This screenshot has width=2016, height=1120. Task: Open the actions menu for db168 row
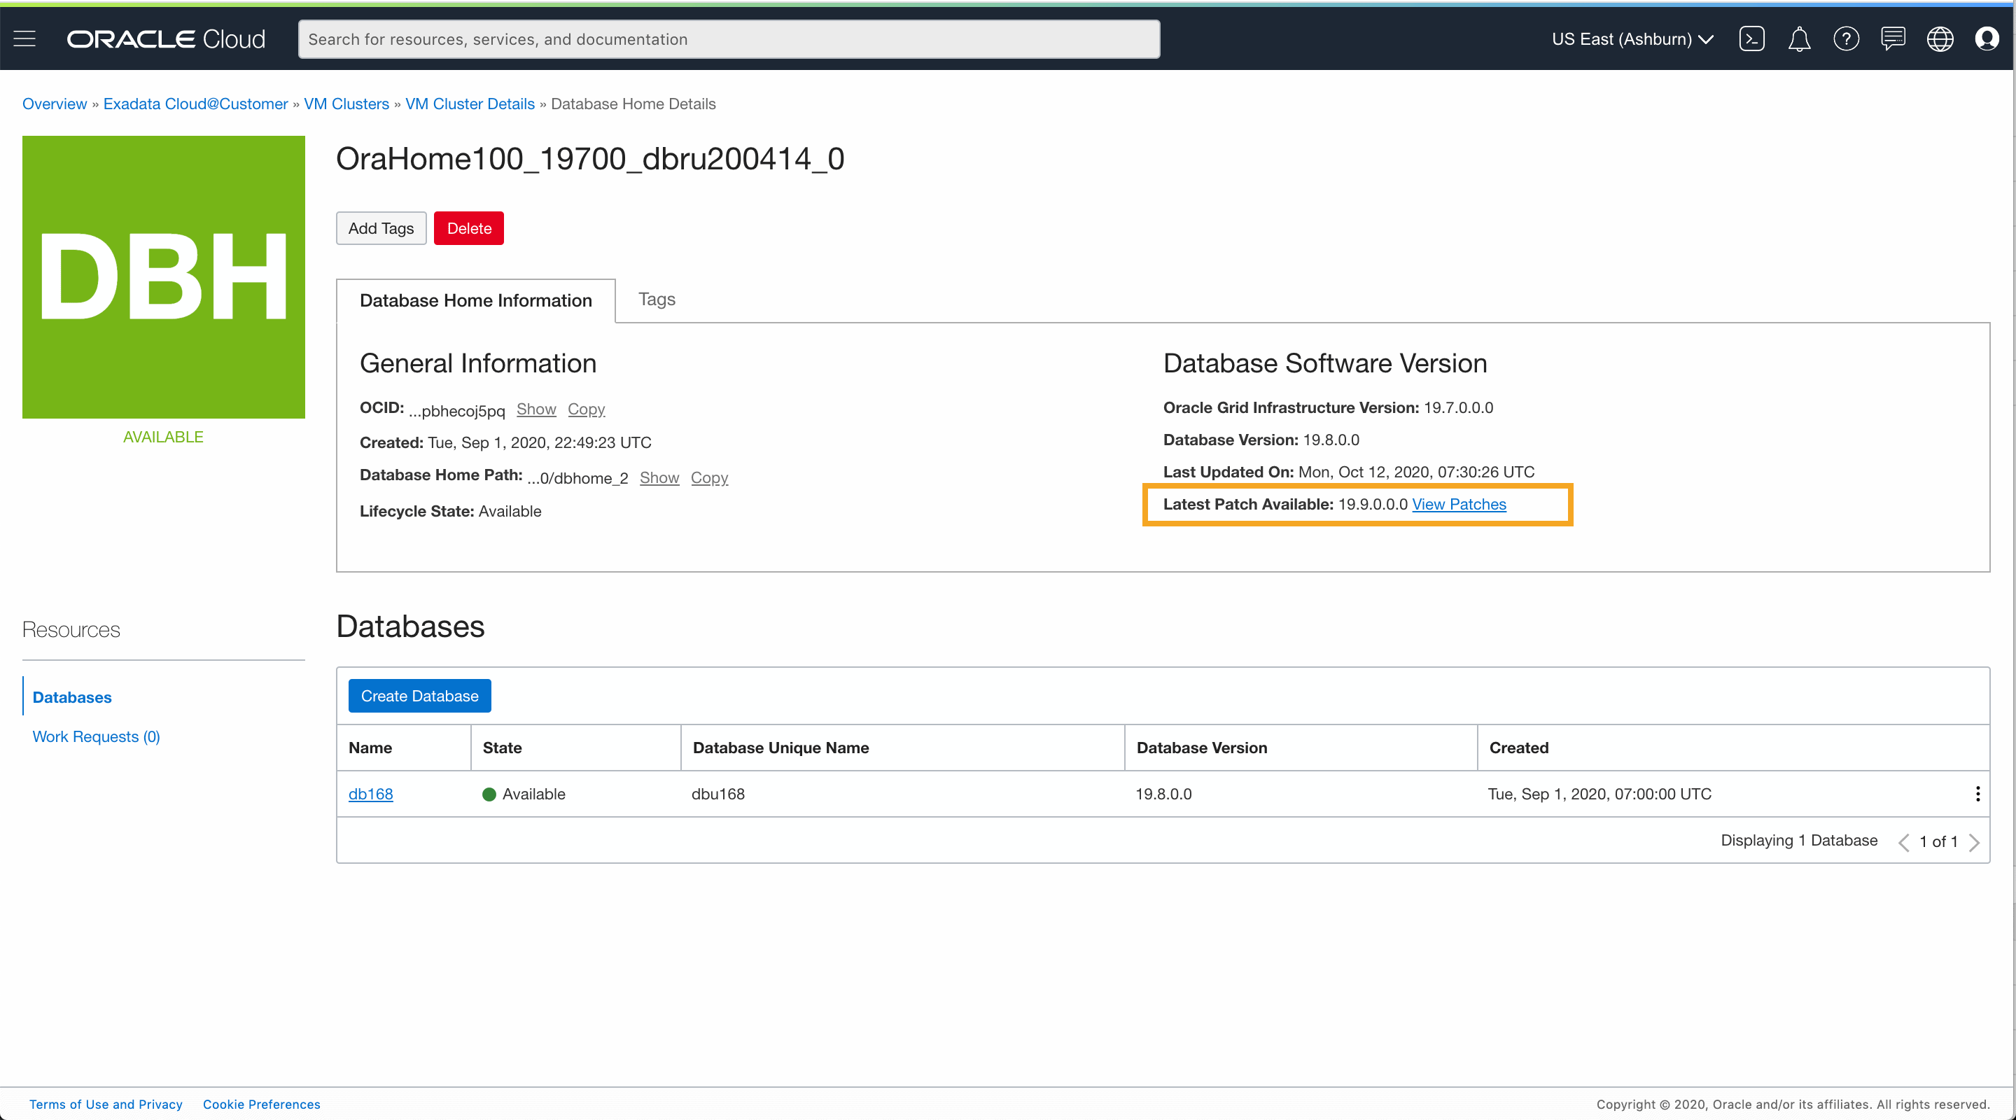click(1977, 794)
